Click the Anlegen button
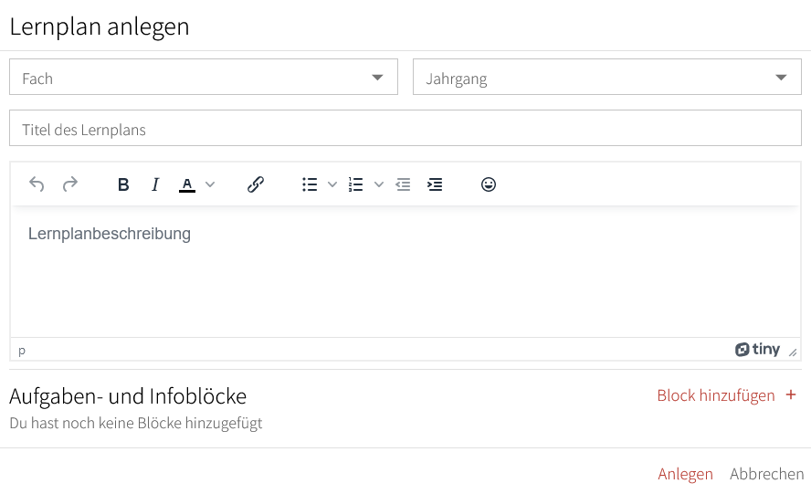 [x=685, y=474]
